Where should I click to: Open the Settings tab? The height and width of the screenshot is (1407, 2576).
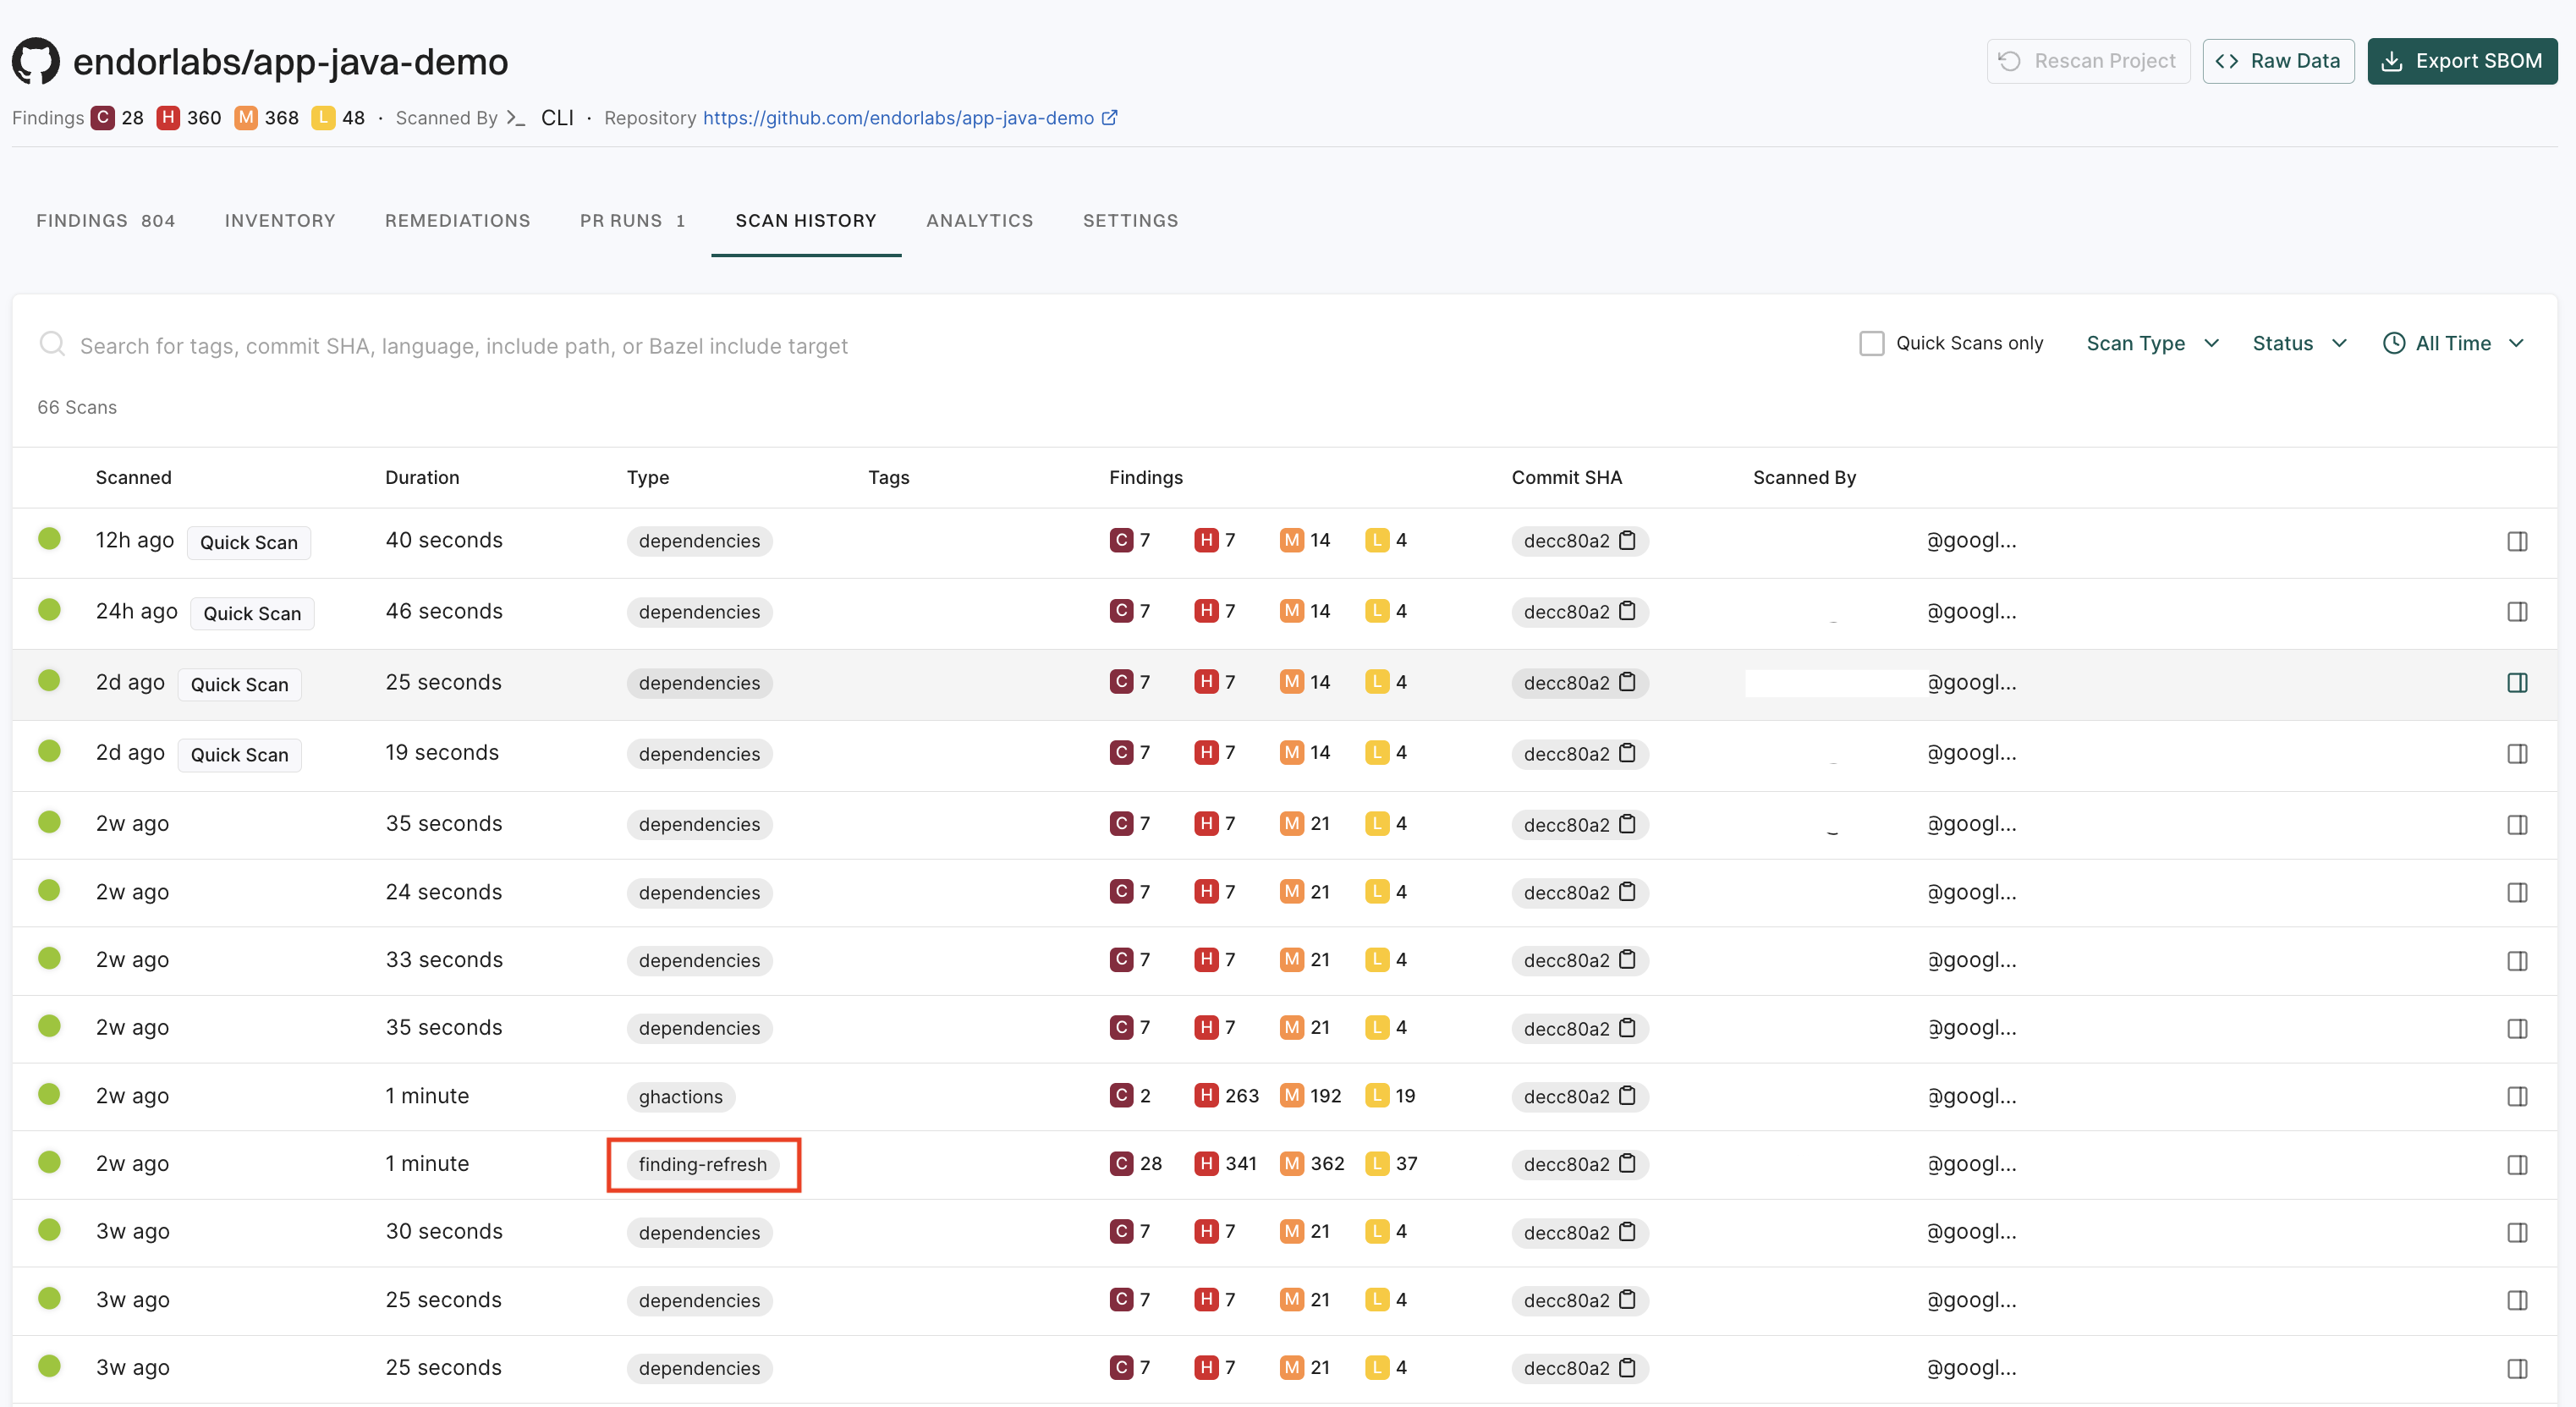pyautogui.click(x=1131, y=221)
